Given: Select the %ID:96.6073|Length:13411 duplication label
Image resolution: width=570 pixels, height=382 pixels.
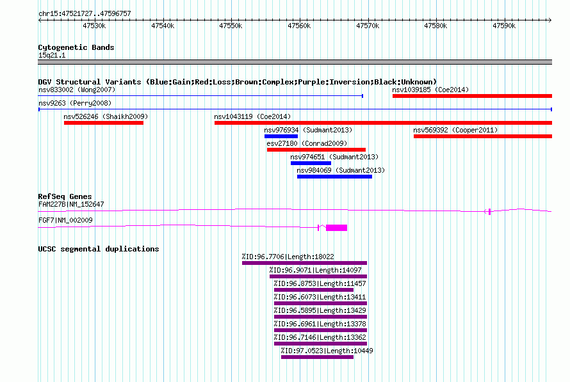Looking at the screenshot, I should click(x=320, y=297).
